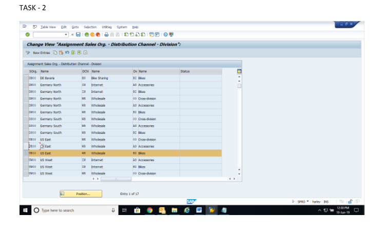The width and height of the screenshot is (386, 233).
Task: Click the Deselect All icon
Action: (x=85, y=53)
